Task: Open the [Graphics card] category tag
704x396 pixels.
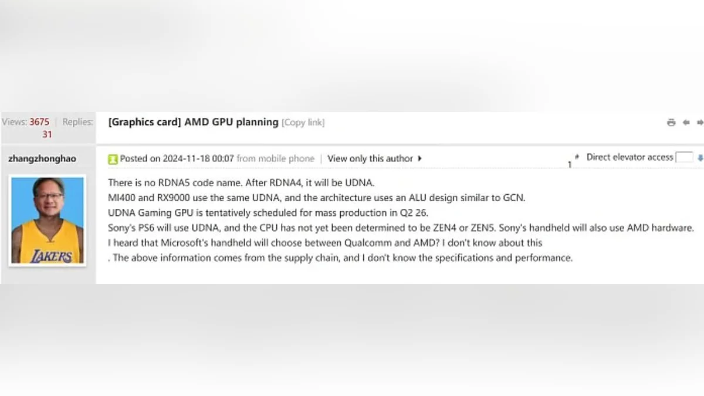Action: click(x=144, y=122)
